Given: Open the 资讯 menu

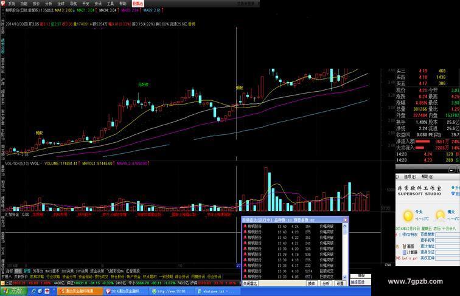Looking at the screenshot, I should coord(98,4).
